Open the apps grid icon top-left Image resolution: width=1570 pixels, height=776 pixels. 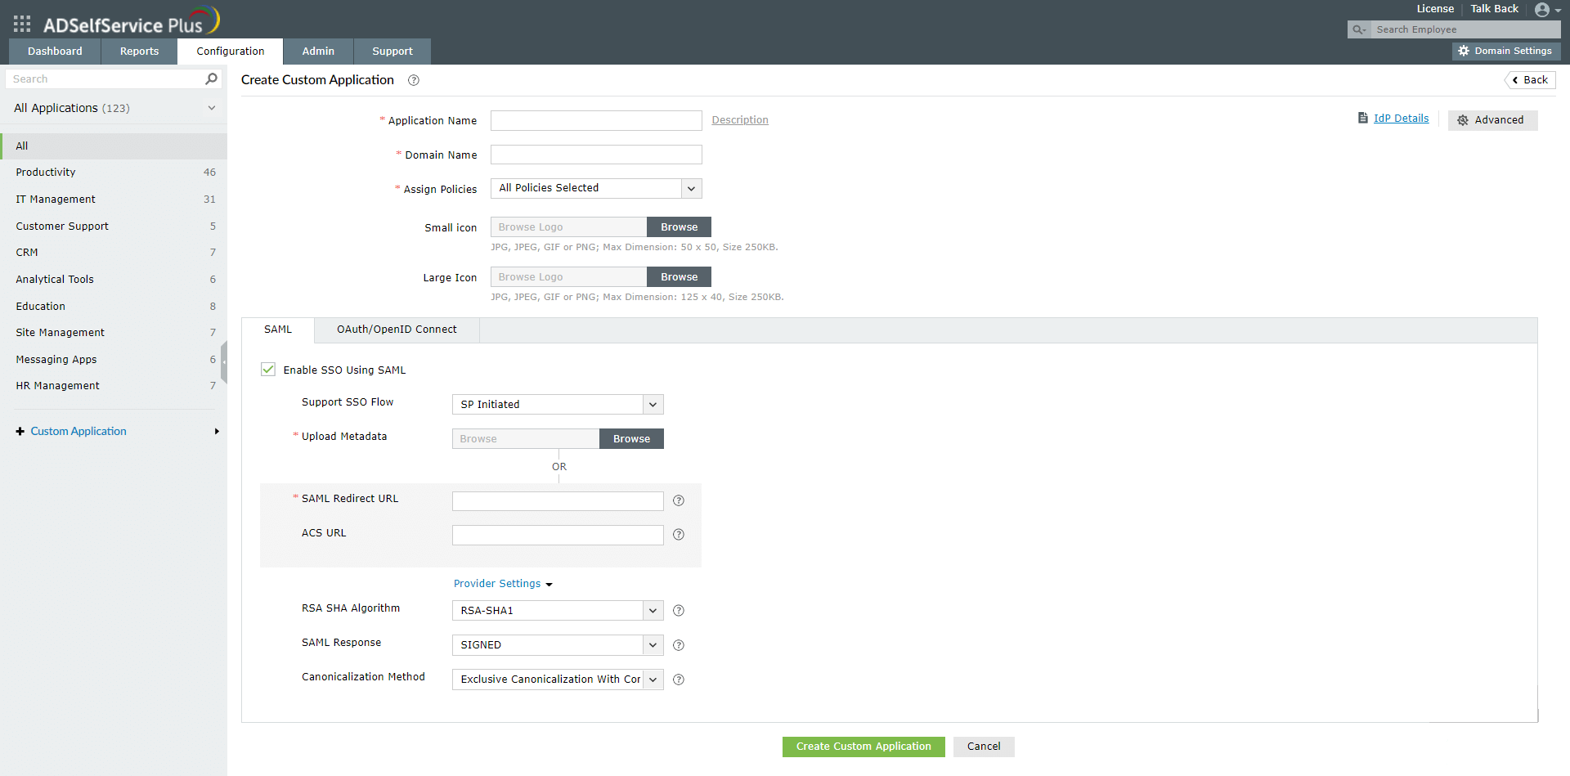point(22,24)
